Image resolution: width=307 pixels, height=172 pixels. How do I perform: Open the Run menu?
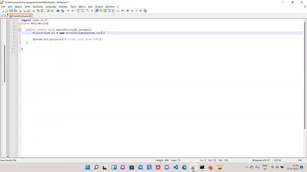[x=90, y=7]
